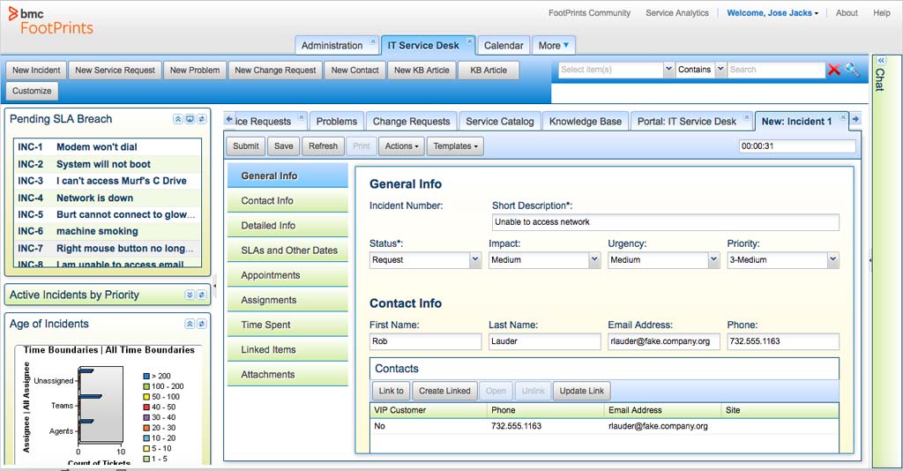Refresh the Pending SLA Breach widget
The width and height of the screenshot is (903, 471).
pyautogui.click(x=202, y=119)
